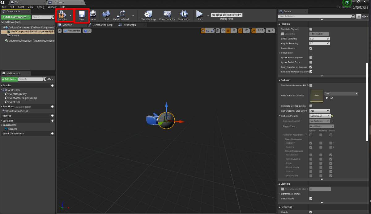Toggle rotation snap angle icon

[x=240, y=31]
